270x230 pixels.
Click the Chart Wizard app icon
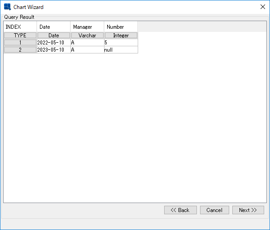pos(7,7)
